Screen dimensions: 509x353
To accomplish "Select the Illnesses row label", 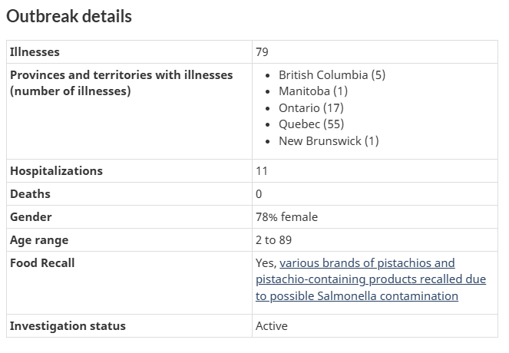I will pyautogui.click(x=35, y=52).
